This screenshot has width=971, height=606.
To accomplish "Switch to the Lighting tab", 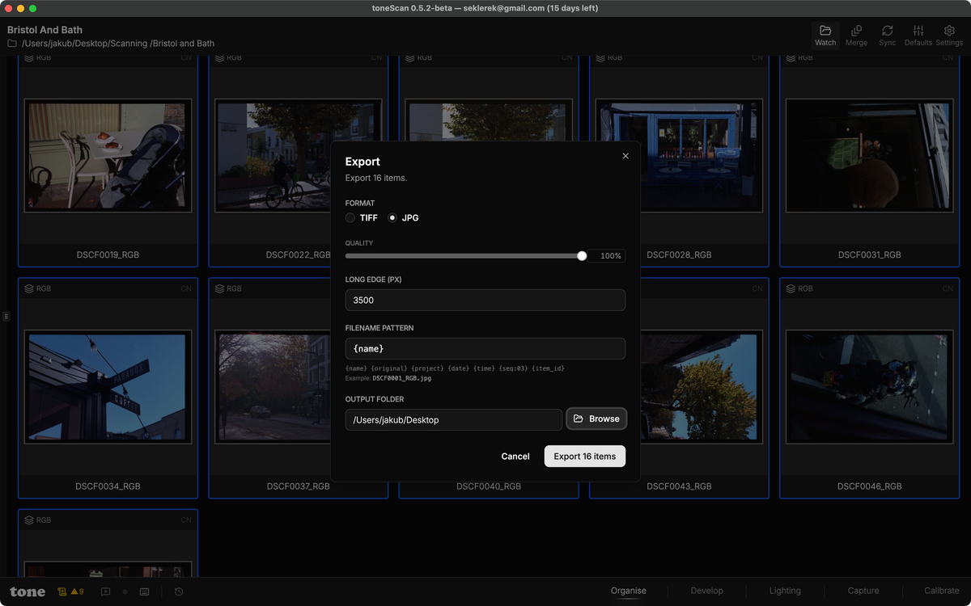I will pyautogui.click(x=785, y=591).
